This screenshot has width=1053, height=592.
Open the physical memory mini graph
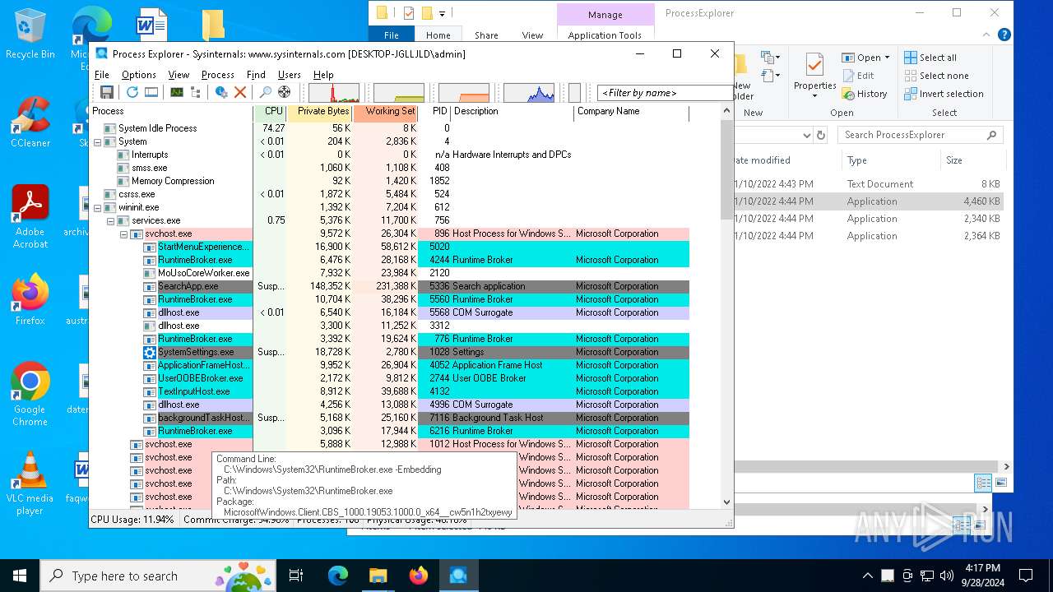[x=464, y=92]
